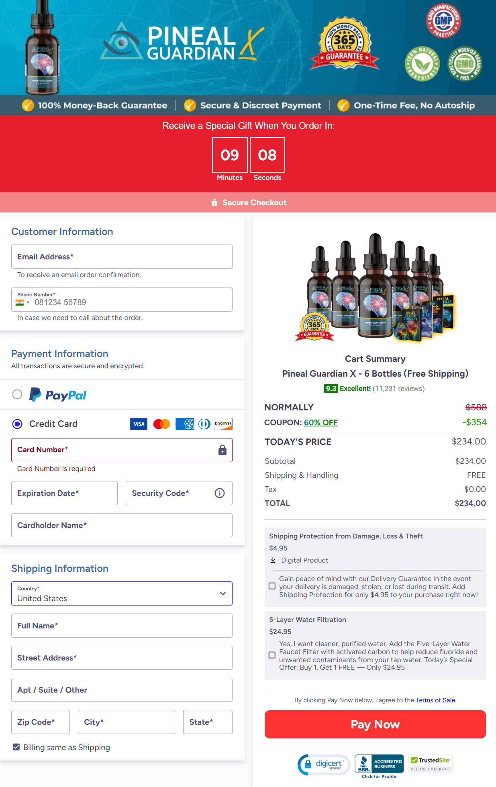496x787 pixels.
Task: Click the 365 days guarantee badge in header
Action: click(344, 43)
